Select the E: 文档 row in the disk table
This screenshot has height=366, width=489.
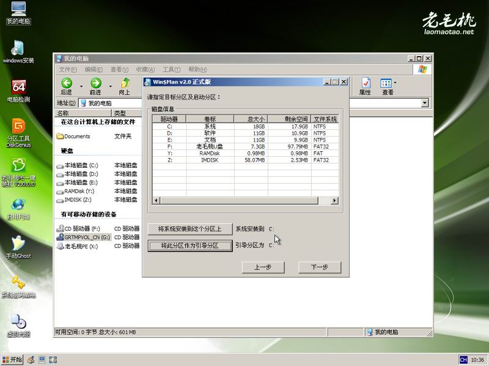pyautogui.click(x=246, y=140)
